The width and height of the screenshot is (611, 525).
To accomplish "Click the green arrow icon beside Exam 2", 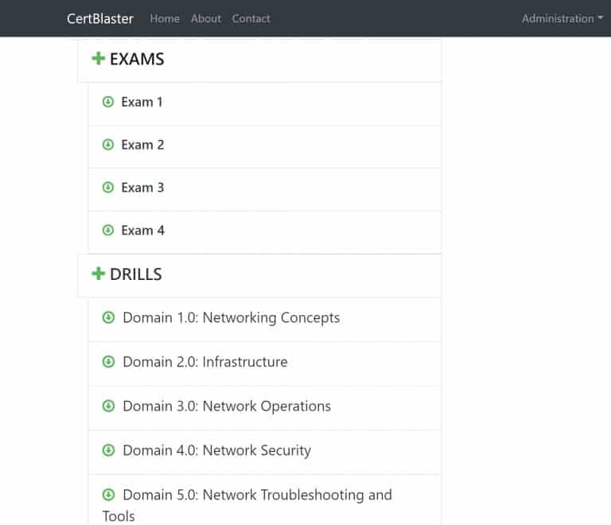I will tap(108, 145).
